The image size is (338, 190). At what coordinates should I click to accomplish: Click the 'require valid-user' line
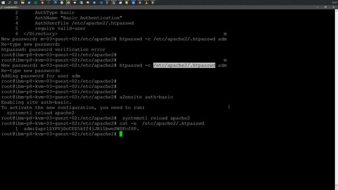[x=60, y=28]
